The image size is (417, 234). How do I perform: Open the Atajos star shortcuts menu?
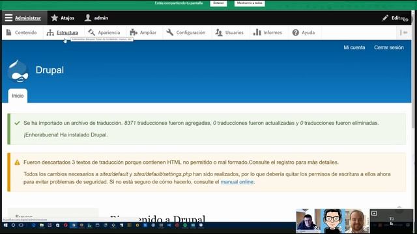coord(63,18)
